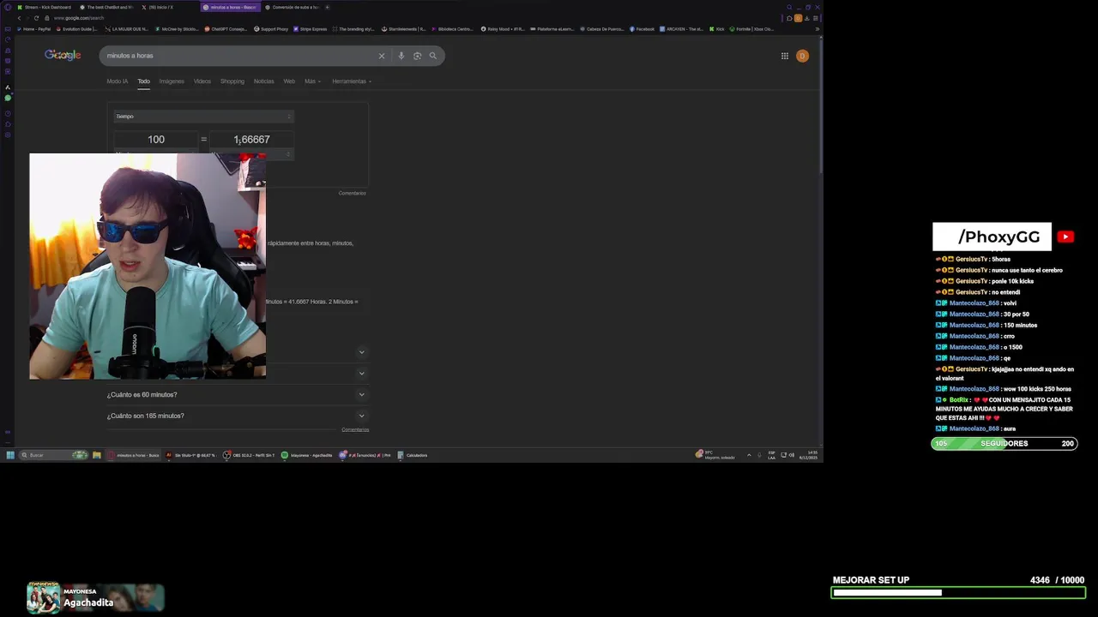Viewport: 1098px width, 617px height.
Task: Open the Support Phoxy bookmark
Action: [x=272, y=29]
